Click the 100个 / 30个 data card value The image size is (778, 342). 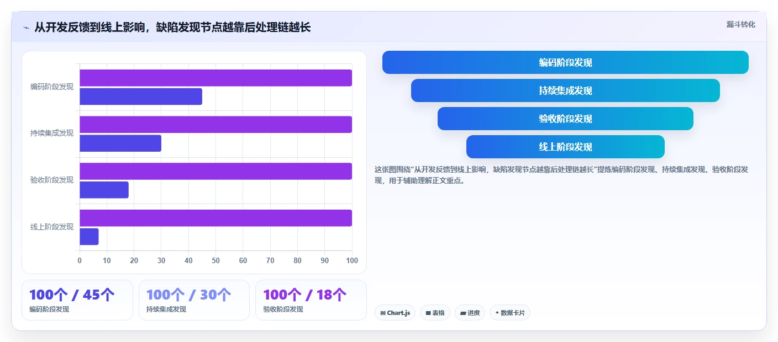click(x=189, y=295)
